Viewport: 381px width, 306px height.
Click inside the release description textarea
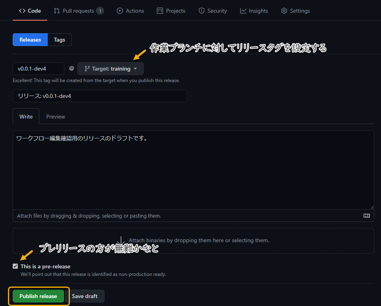[x=193, y=170]
